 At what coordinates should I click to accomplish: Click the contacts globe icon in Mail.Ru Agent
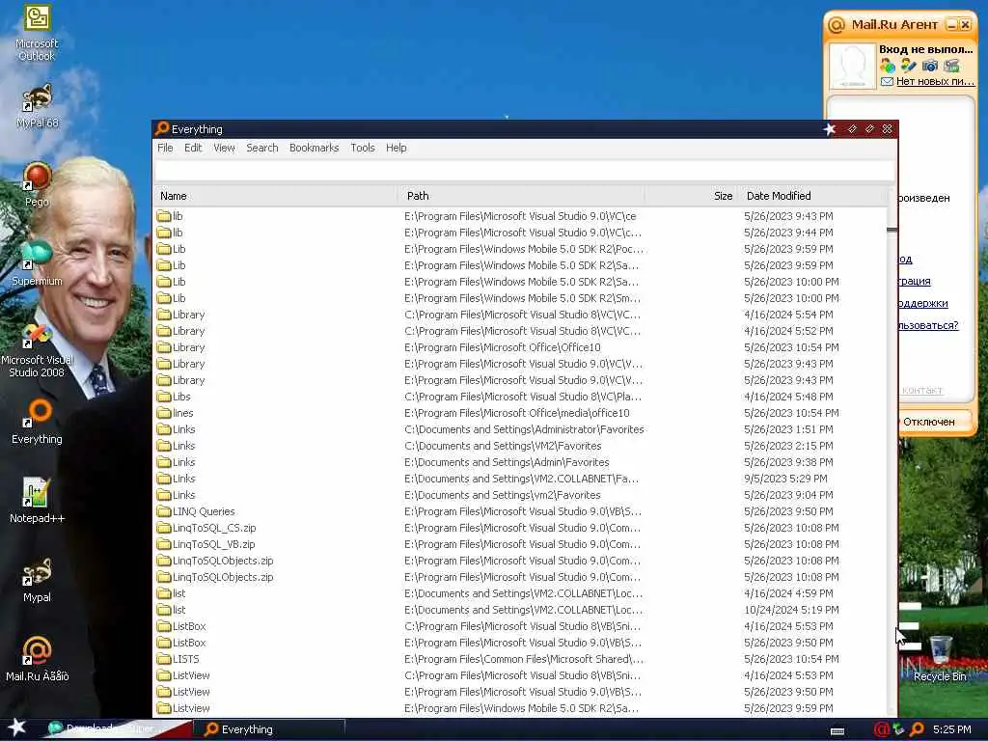[888, 66]
